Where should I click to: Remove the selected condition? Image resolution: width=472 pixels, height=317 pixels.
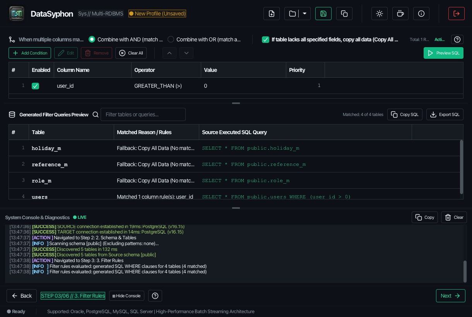pos(96,53)
